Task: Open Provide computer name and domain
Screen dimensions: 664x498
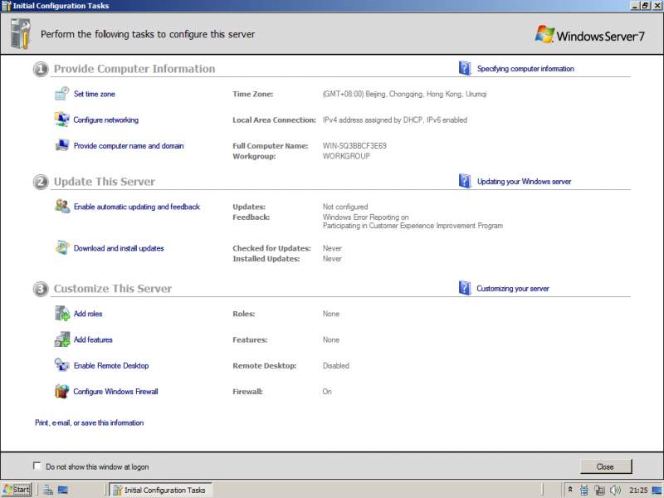Action: (129, 146)
